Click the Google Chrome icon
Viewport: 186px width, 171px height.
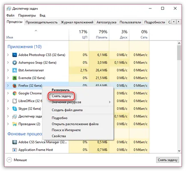(15, 93)
